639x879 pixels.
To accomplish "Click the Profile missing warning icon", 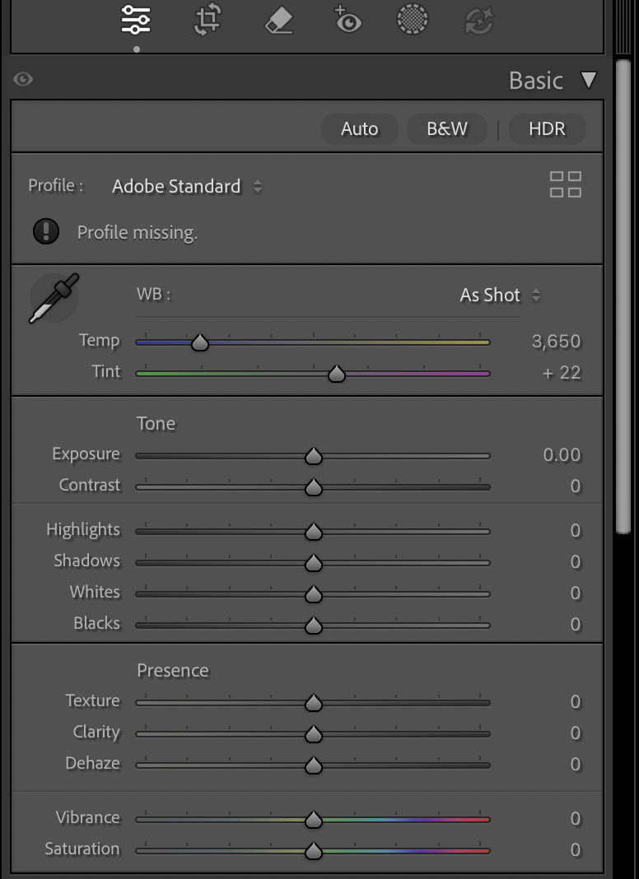I will click(46, 231).
